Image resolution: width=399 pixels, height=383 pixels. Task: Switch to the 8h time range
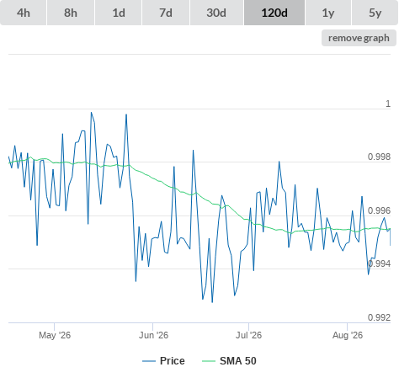[x=71, y=13]
